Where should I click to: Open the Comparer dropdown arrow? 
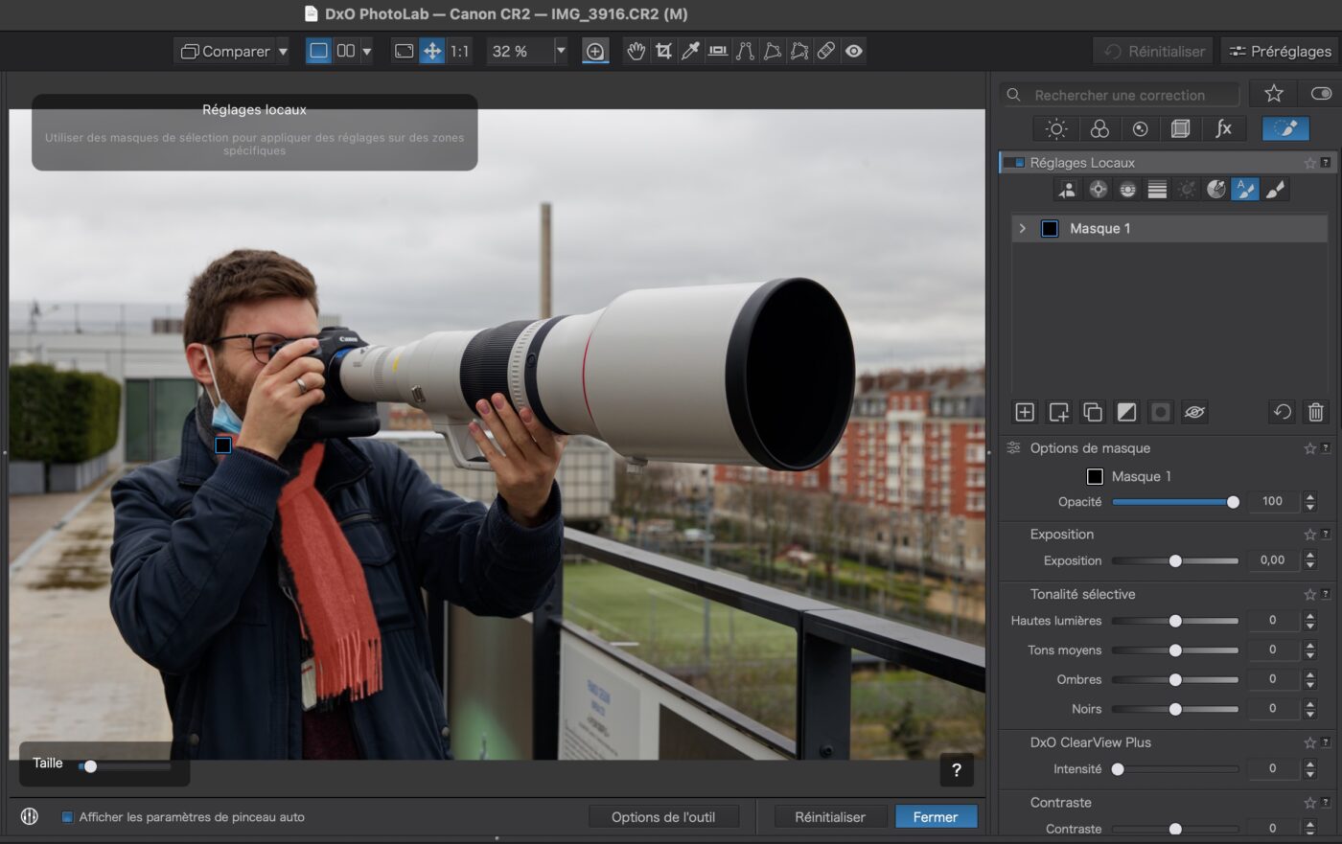[x=283, y=51]
